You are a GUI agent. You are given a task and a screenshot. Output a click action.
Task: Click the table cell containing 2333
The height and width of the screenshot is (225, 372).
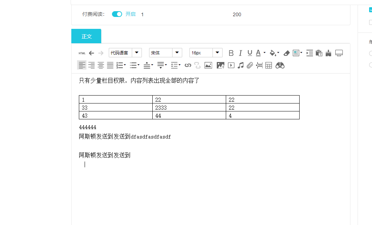click(x=189, y=107)
